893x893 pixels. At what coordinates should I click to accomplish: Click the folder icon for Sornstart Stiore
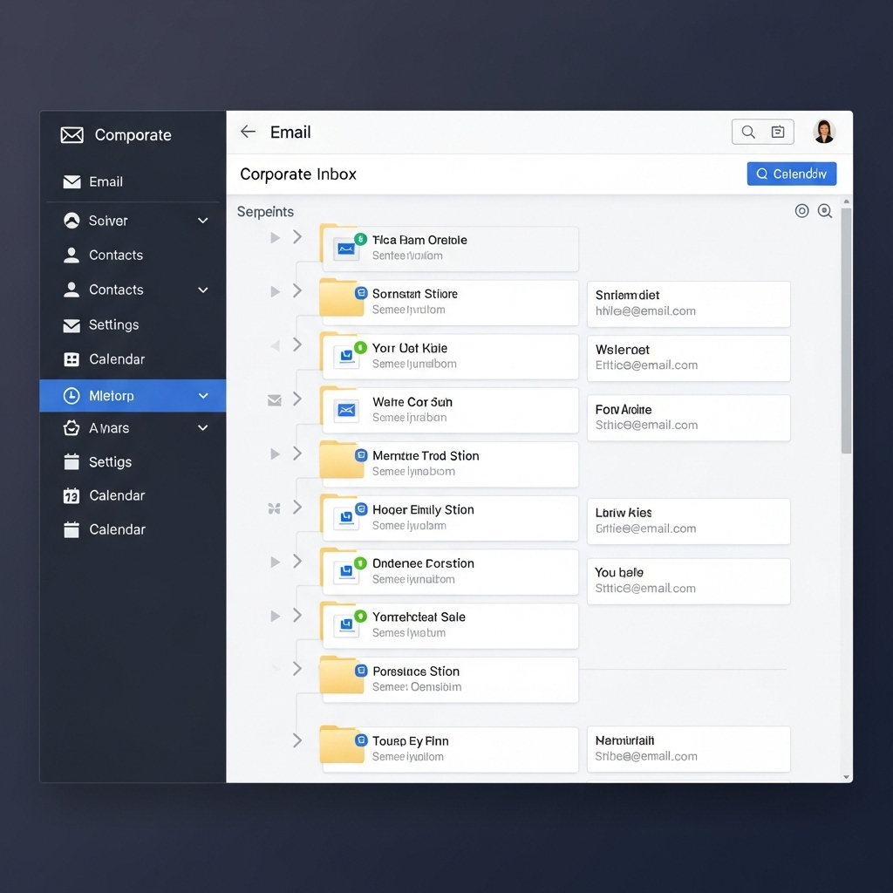coord(341,300)
